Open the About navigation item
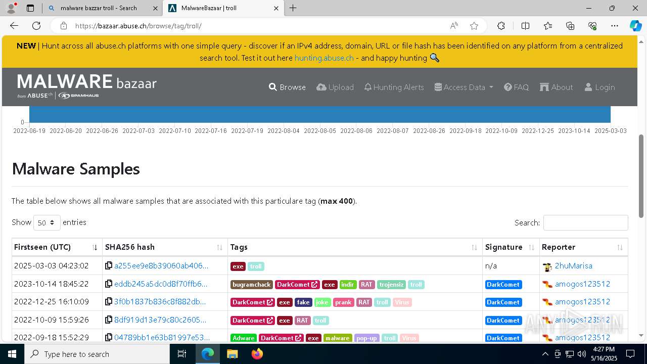Screen dimensions: 647x364 pos(556,87)
